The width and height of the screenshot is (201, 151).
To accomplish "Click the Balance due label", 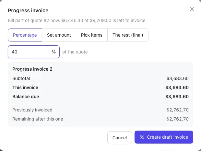I will tap(26, 97).
